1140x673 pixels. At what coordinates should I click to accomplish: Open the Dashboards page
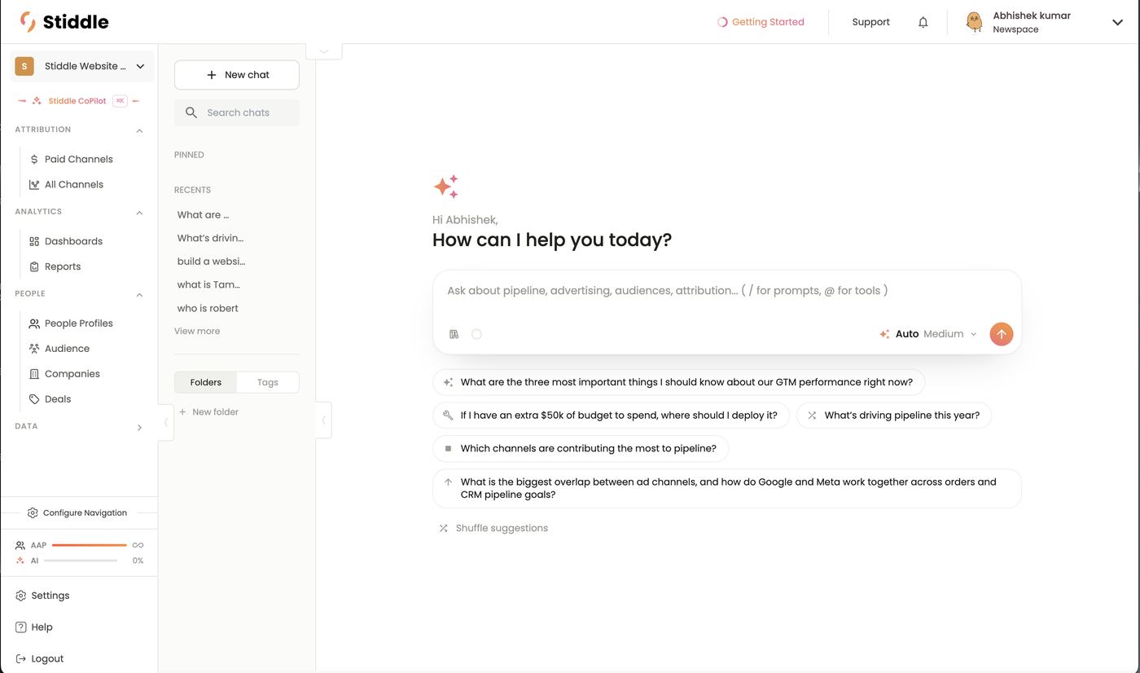(73, 241)
